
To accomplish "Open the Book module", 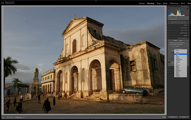I will point(165,3).
